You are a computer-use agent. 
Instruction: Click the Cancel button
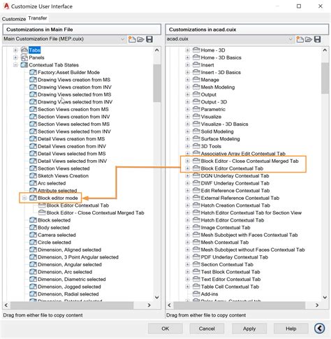207,329
